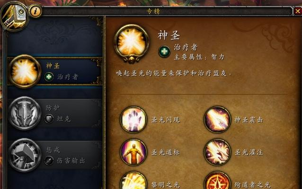Click large 神圣 specialization emblem
The image size is (302, 189).
[x=132, y=43]
